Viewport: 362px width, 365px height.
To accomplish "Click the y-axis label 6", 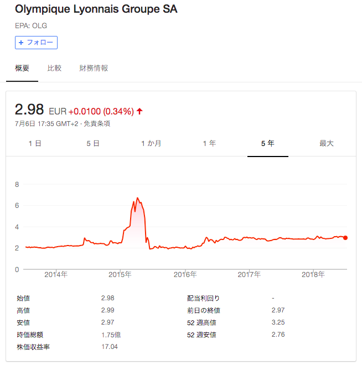I will 17,206.
